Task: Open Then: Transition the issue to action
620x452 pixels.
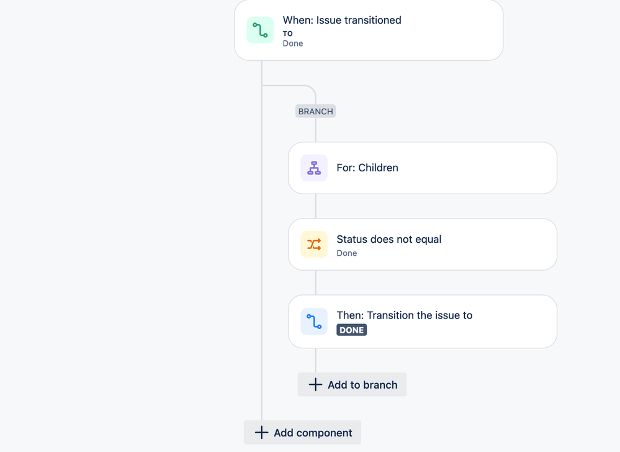Action: [422, 322]
